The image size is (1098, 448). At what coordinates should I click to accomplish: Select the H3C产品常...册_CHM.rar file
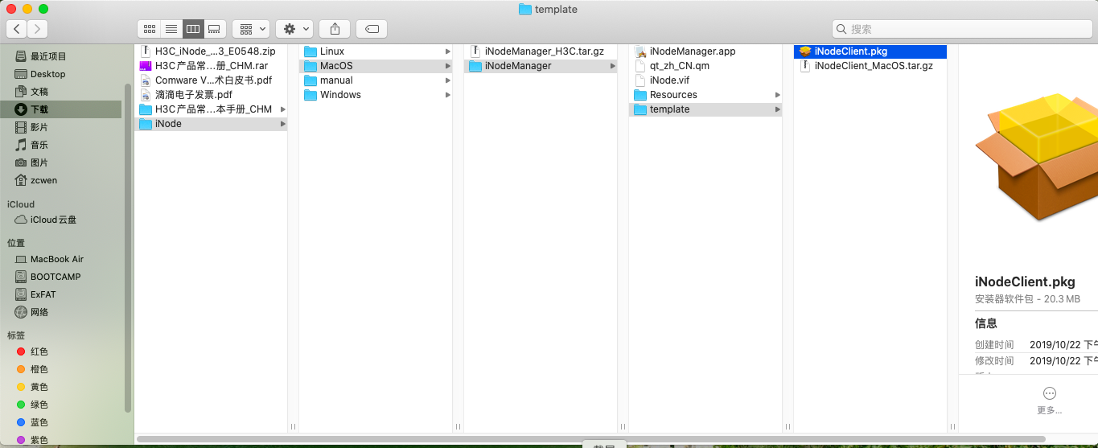click(211, 66)
